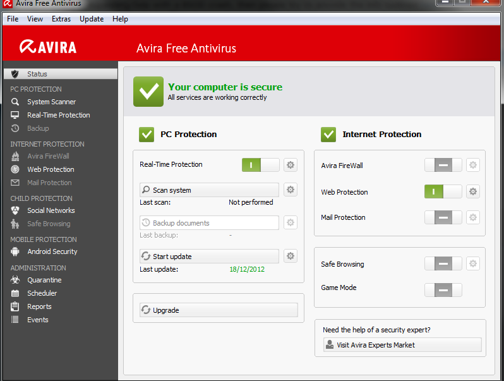Toggle the Web Protection switch

coord(443,191)
